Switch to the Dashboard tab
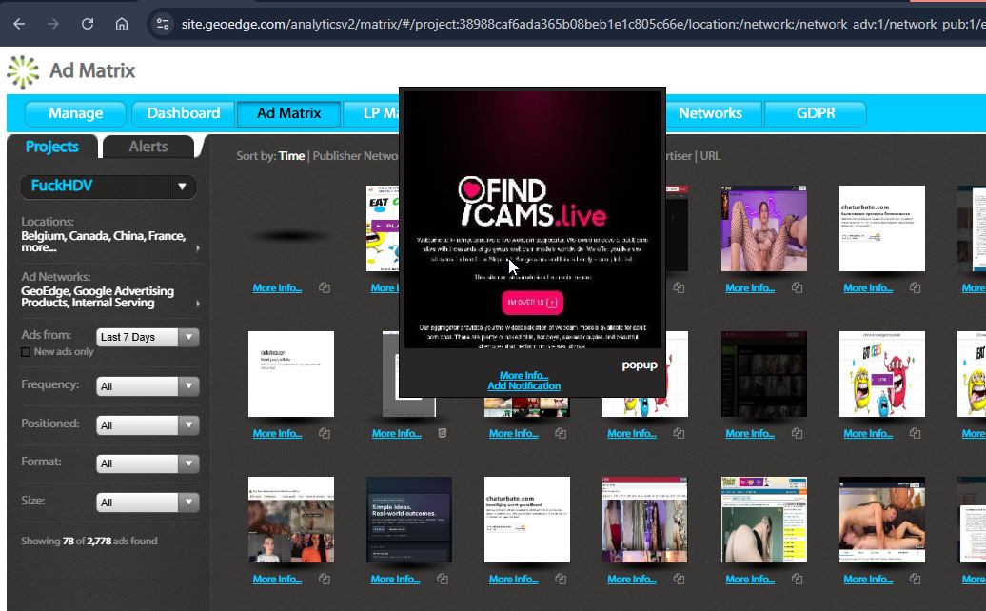Screen dimensions: 986x611 (x=183, y=114)
